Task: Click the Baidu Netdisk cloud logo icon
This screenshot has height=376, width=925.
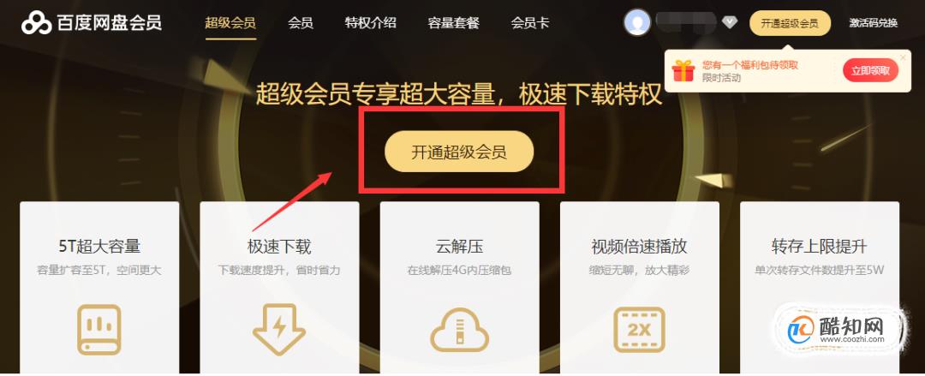Action: pos(37,23)
